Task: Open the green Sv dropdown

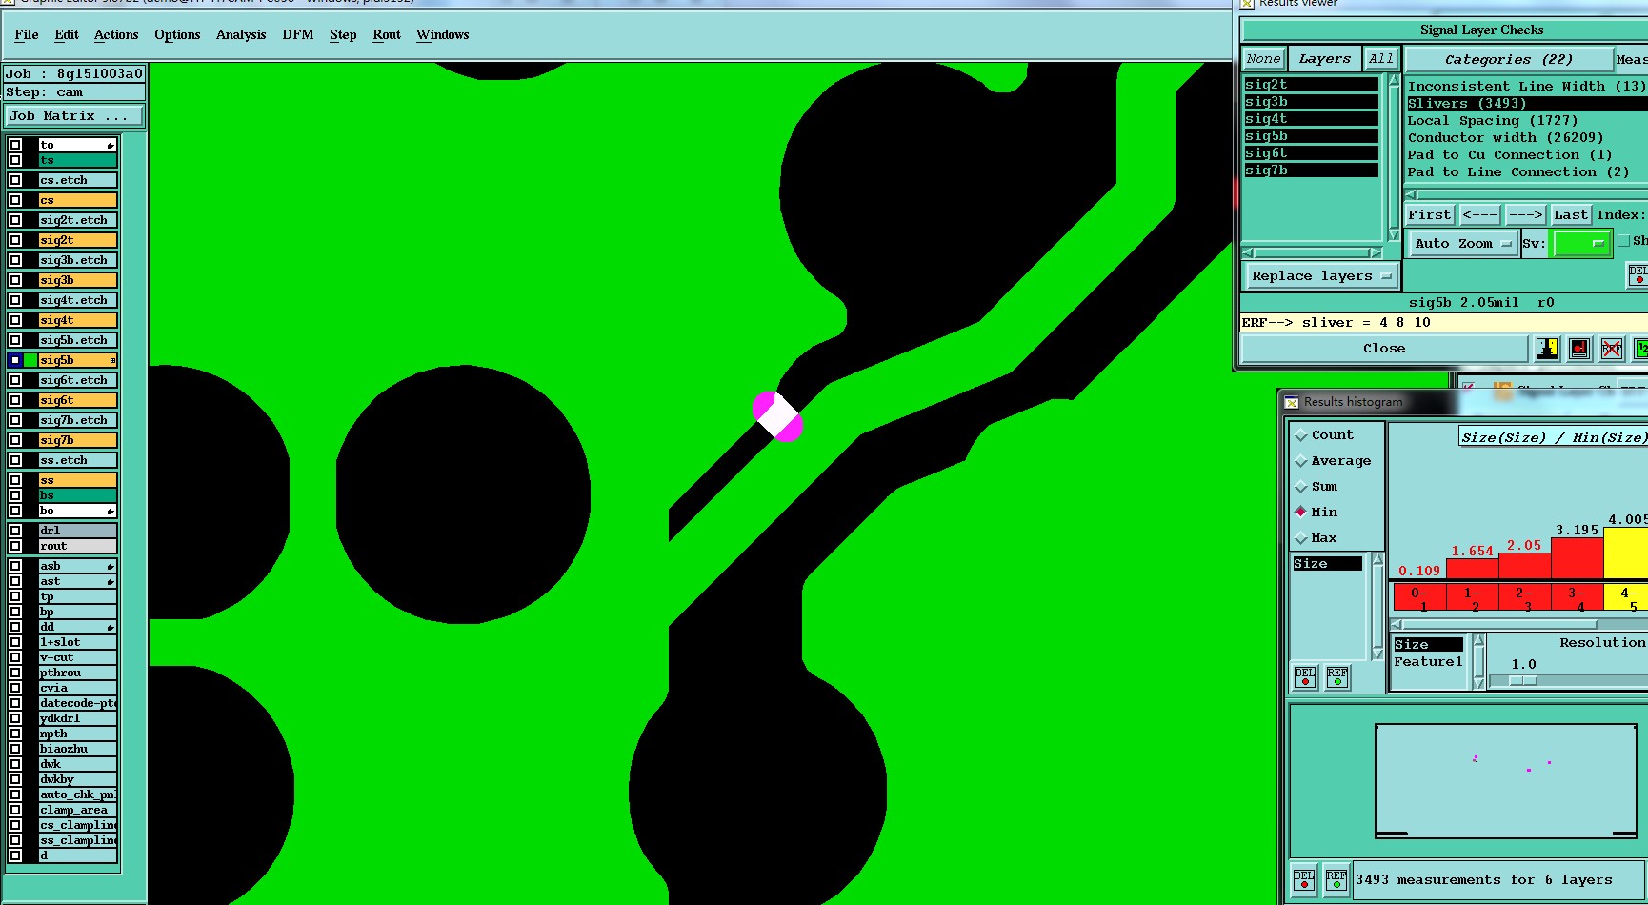Action: pyautogui.click(x=1581, y=244)
